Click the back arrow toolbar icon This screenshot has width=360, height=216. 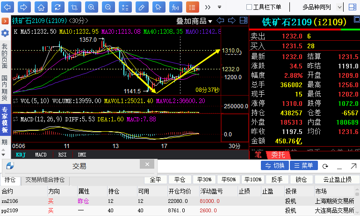(x=7, y=7)
